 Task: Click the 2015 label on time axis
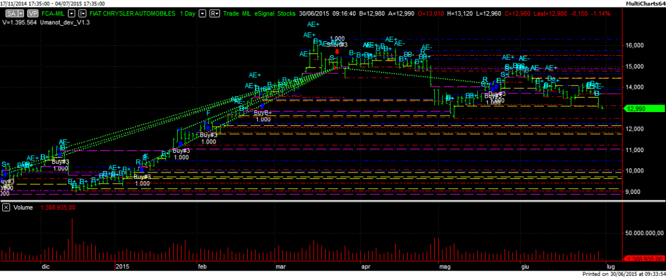tap(122, 267)
